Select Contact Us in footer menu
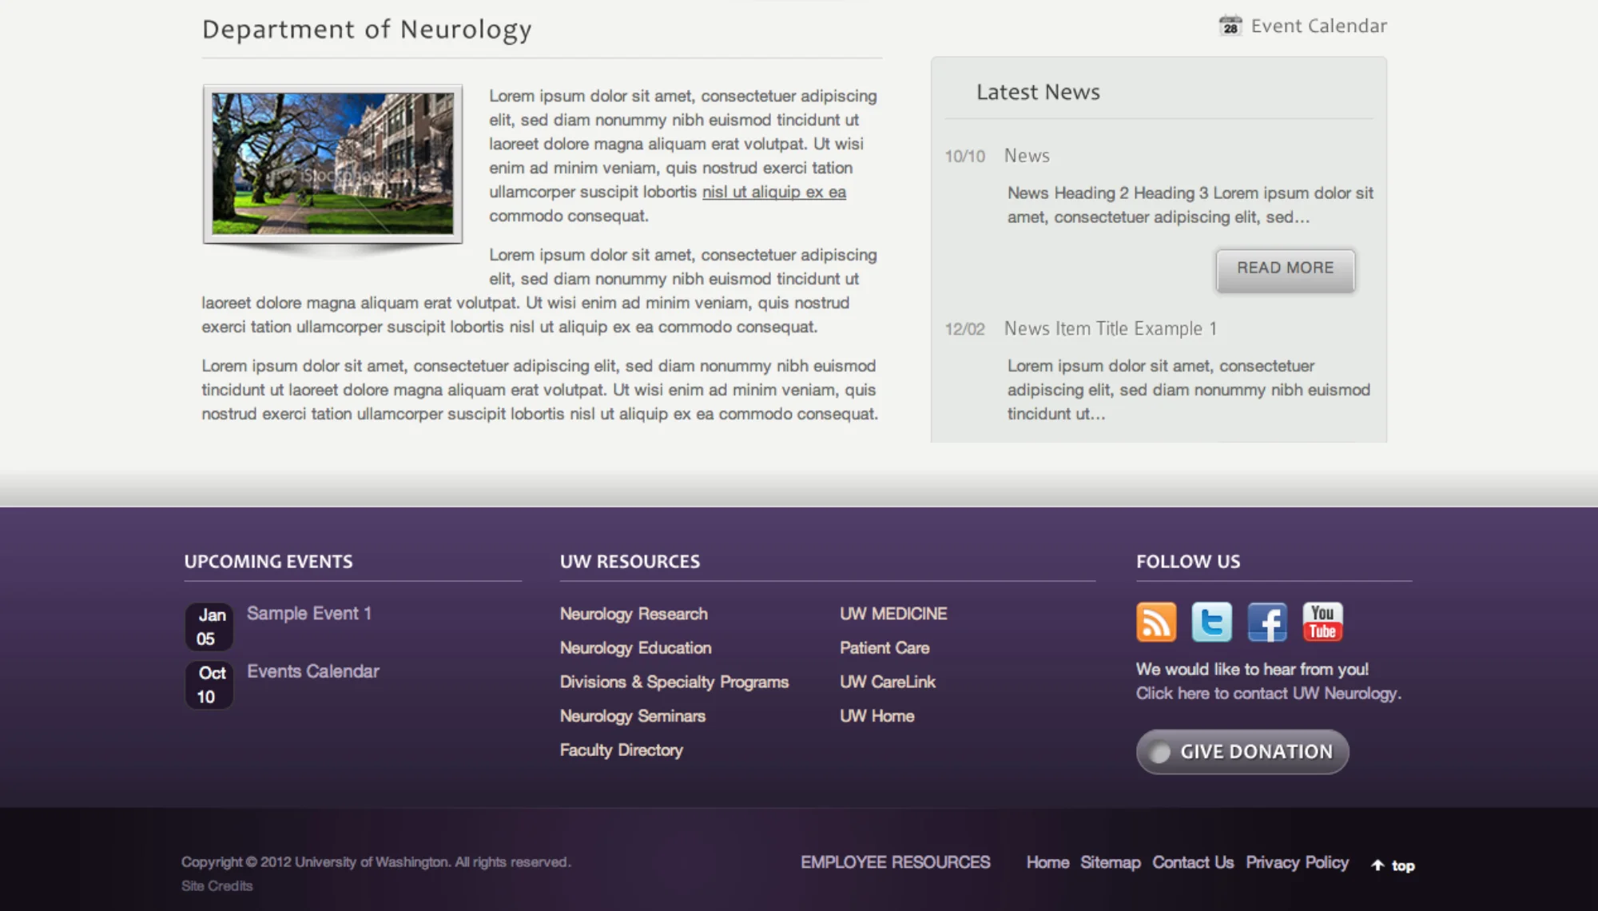1598x911 pixels. click(1193, 862)
